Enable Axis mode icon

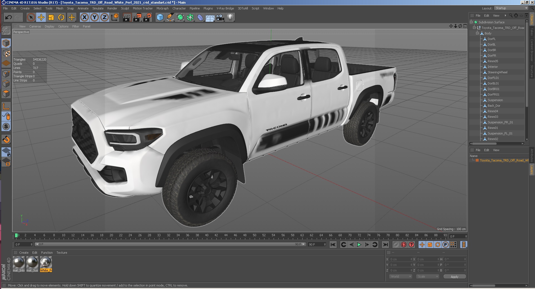coord(6,106)
